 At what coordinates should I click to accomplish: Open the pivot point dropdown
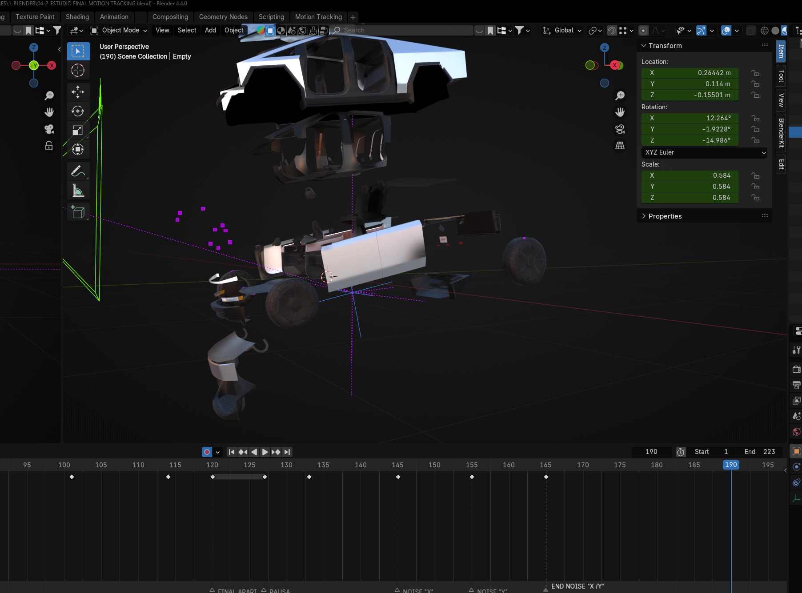(595, 30)
